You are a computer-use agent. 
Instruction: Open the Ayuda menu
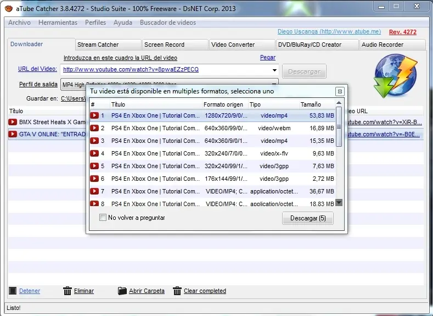coord(122,23)
